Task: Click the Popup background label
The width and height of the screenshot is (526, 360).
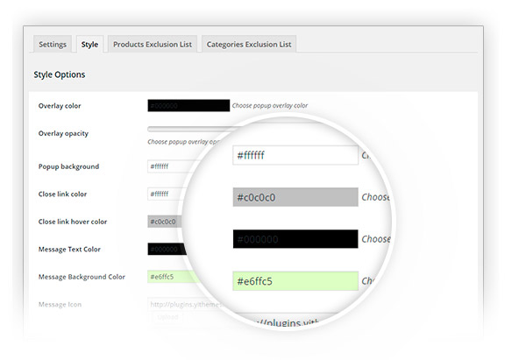Action: [68, 166]
